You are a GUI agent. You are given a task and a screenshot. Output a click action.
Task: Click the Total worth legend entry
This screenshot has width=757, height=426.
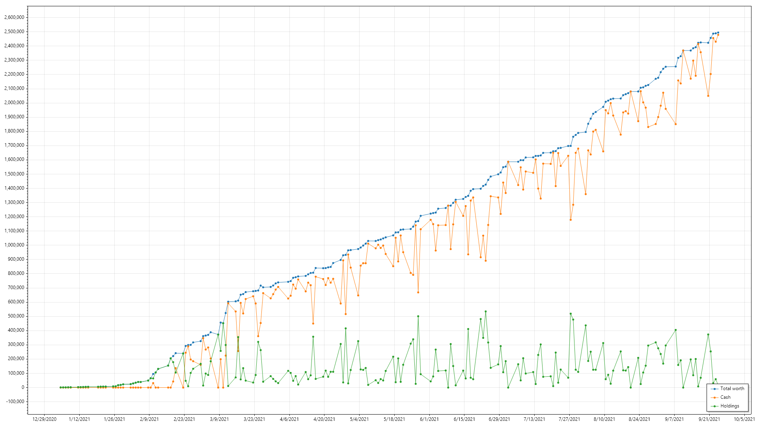tap(732, 389)
